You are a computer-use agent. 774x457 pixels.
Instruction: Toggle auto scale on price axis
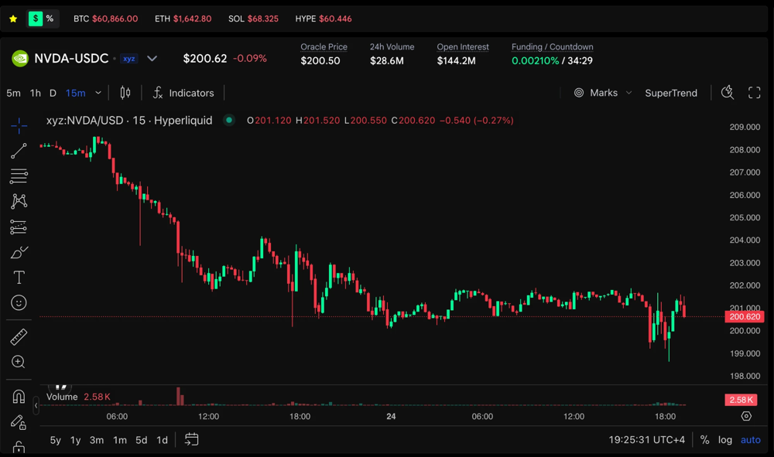click(x=751, y=440)
